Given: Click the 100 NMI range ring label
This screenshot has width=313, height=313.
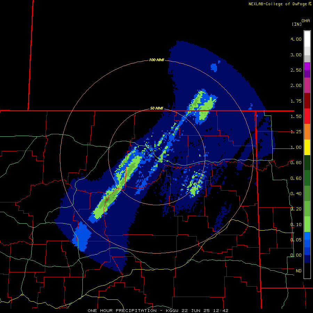Looking at the screenshot, I should pos(156,60).
